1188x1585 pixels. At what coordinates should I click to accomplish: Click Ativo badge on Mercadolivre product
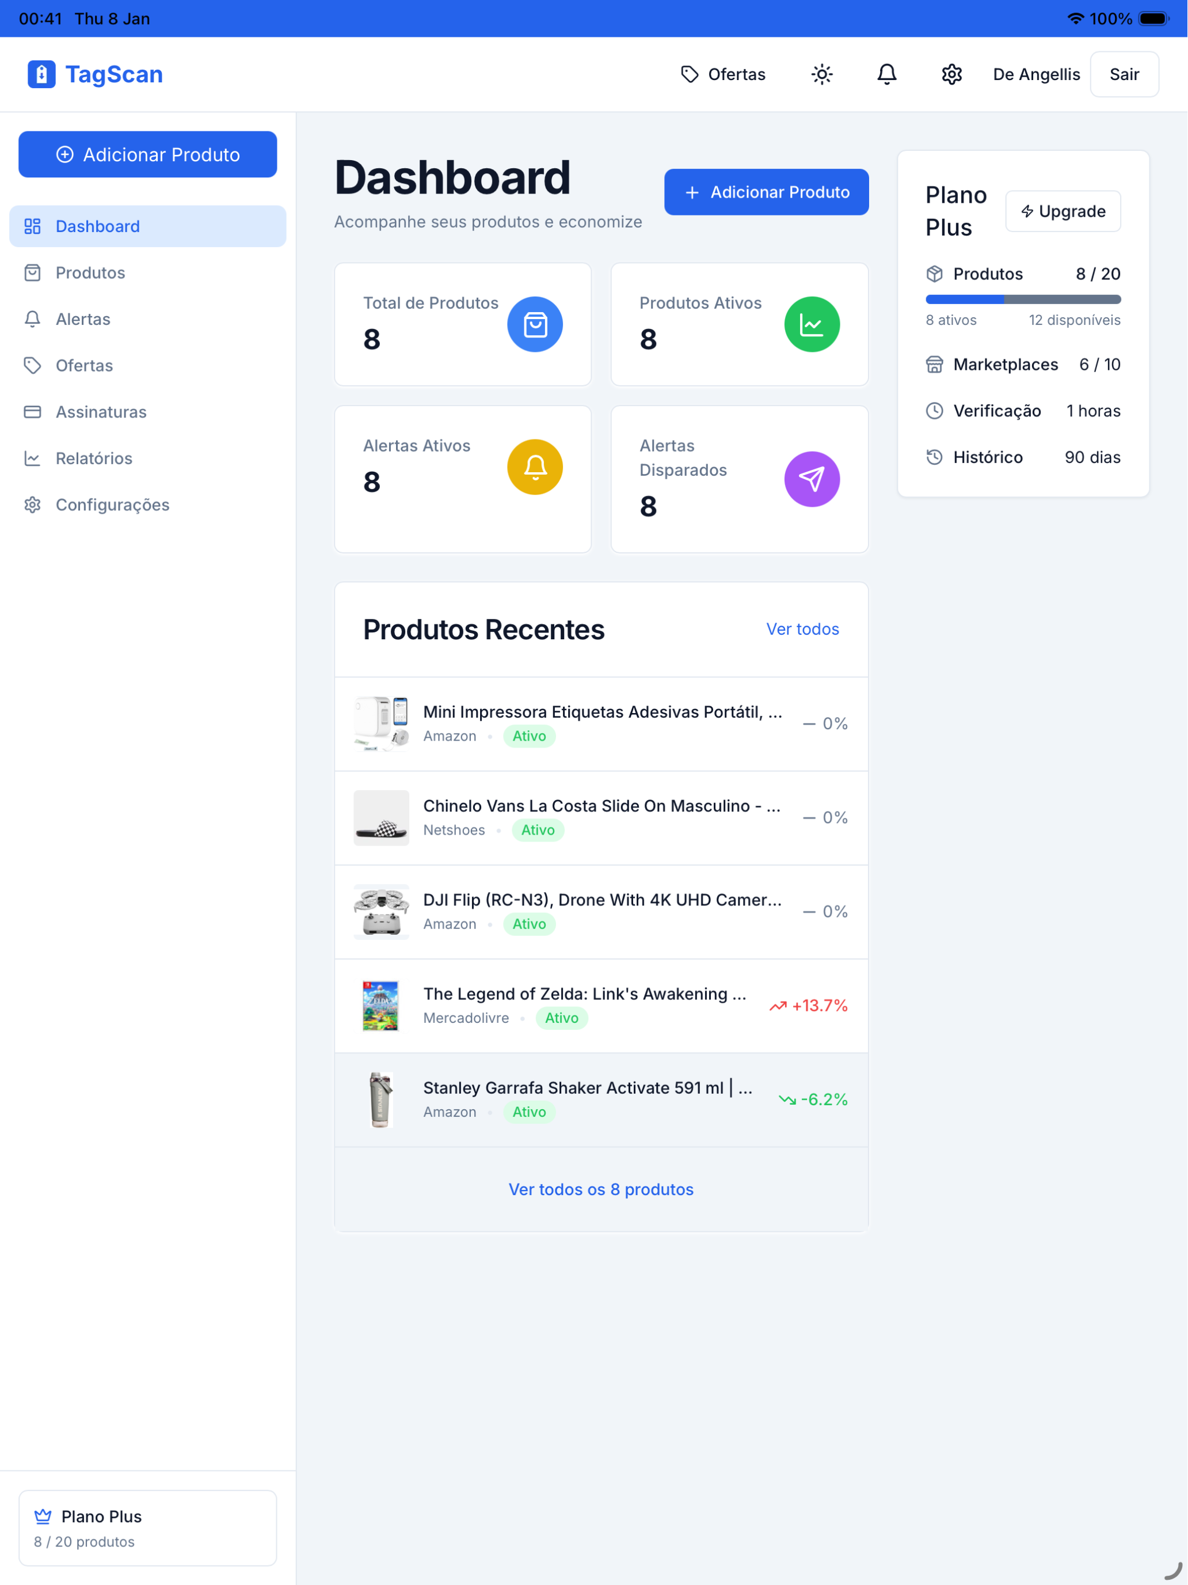click(x=561, y=1018)
